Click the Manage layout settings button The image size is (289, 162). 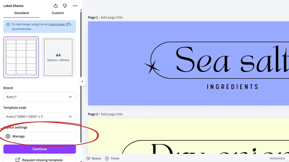[40, 136]
